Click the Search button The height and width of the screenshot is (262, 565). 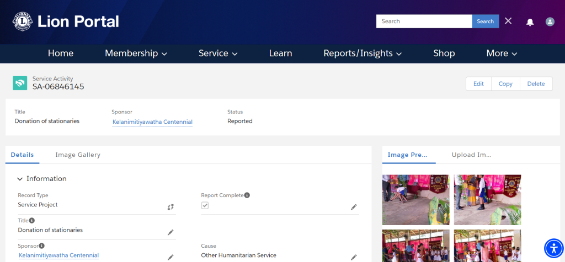pyautogui.click(x=486, y=21)
